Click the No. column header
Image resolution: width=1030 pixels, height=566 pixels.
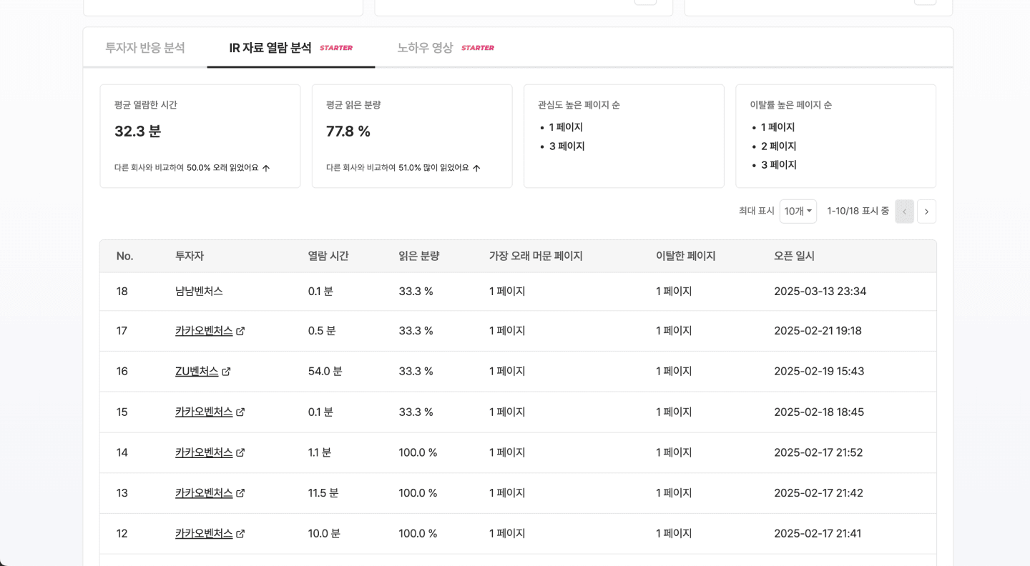coord(125,256)
